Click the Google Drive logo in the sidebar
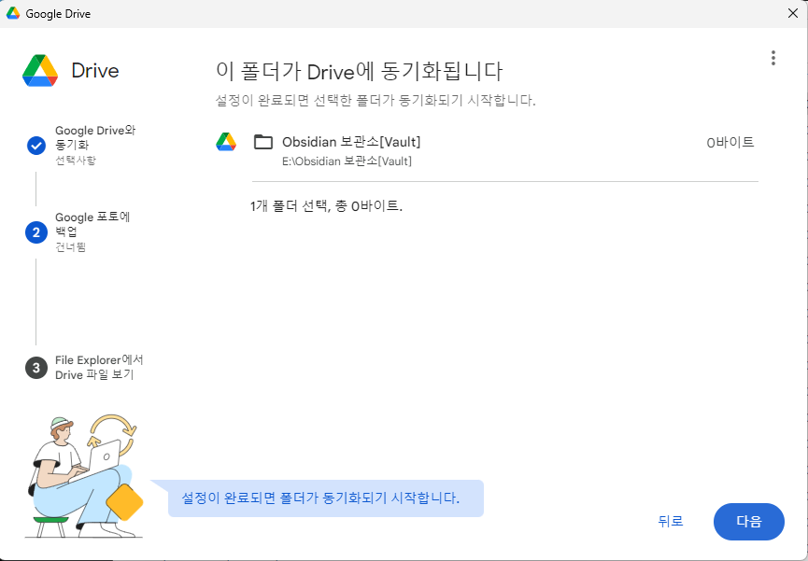Viewport: 808px width, 561px height. click(41, 70)
